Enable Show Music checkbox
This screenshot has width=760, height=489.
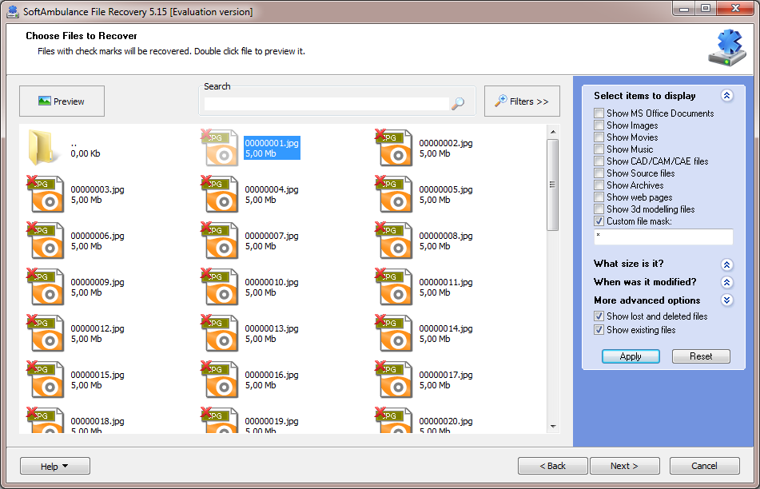[x=599, y=149]
